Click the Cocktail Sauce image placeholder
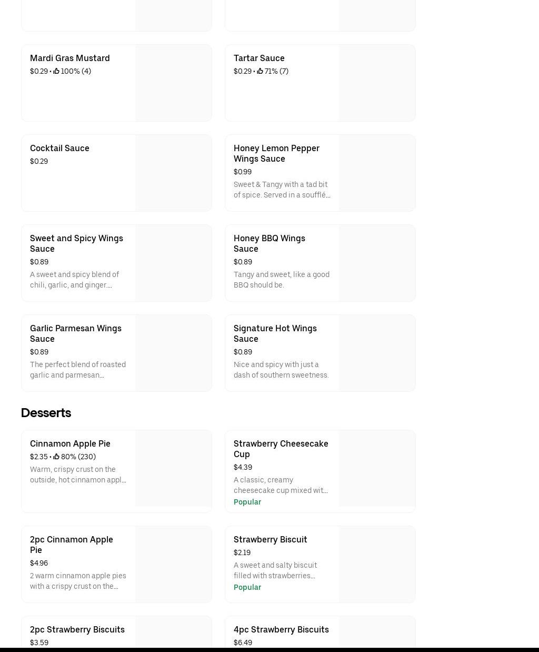The height and width of the screenshot is (652, 539). tap(173, 173)
